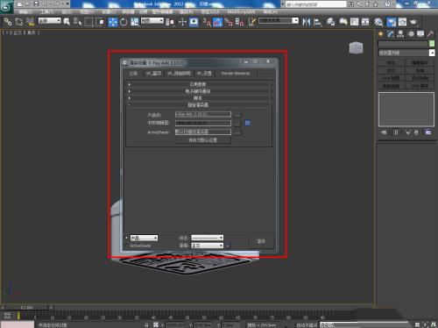
Task: Click the Unlink Selection tool
Action: pos(19,22)
